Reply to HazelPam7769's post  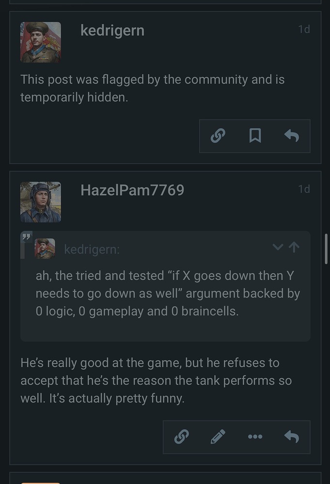point(292,437)
